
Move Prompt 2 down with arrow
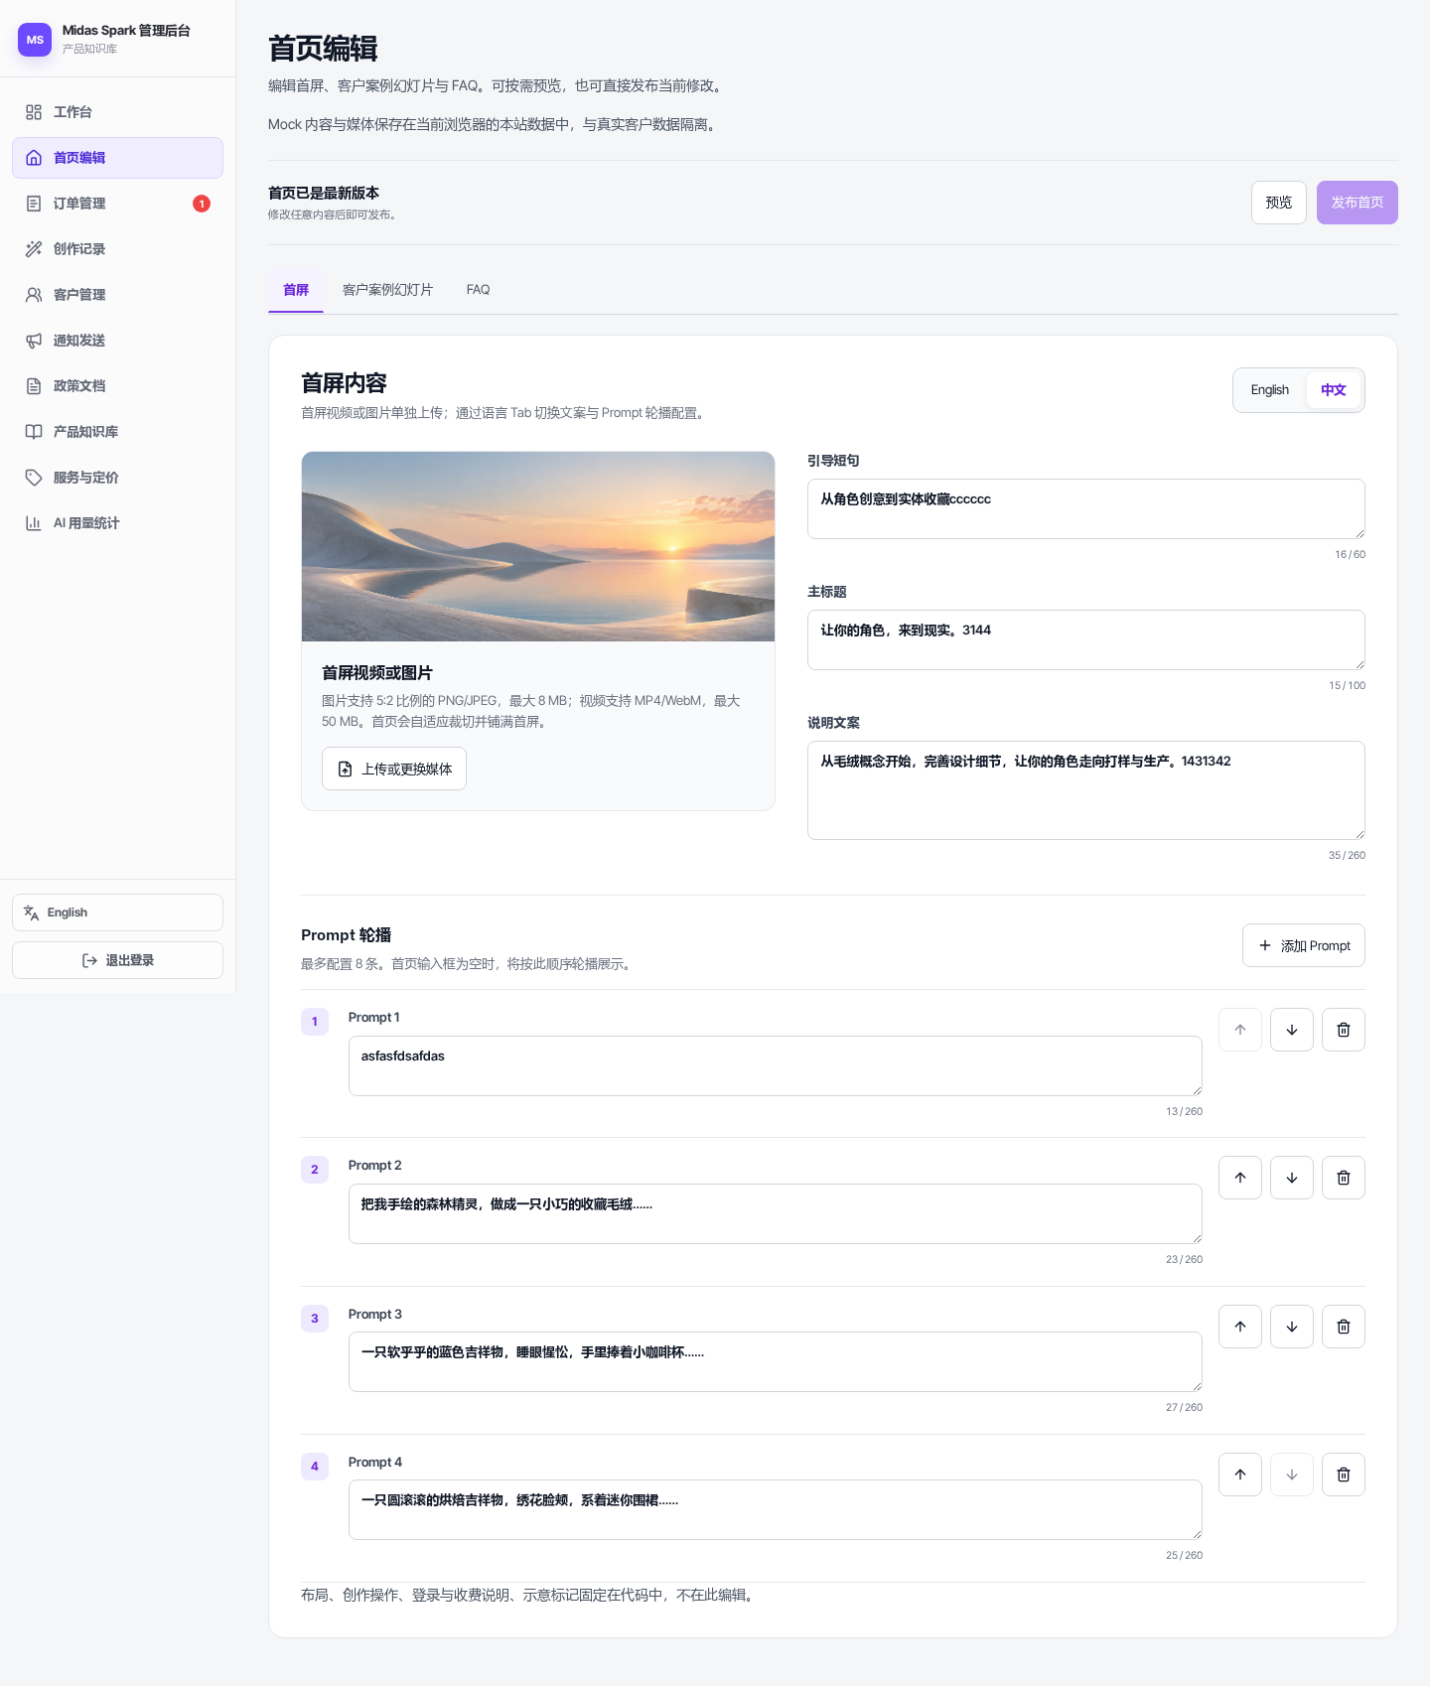1292,1178
